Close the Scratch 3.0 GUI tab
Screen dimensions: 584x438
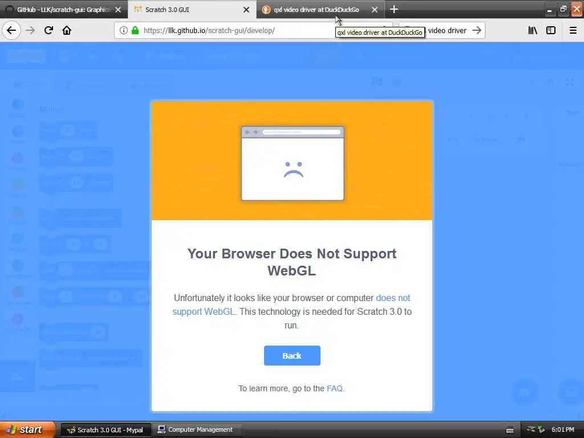tap(246, 10)
